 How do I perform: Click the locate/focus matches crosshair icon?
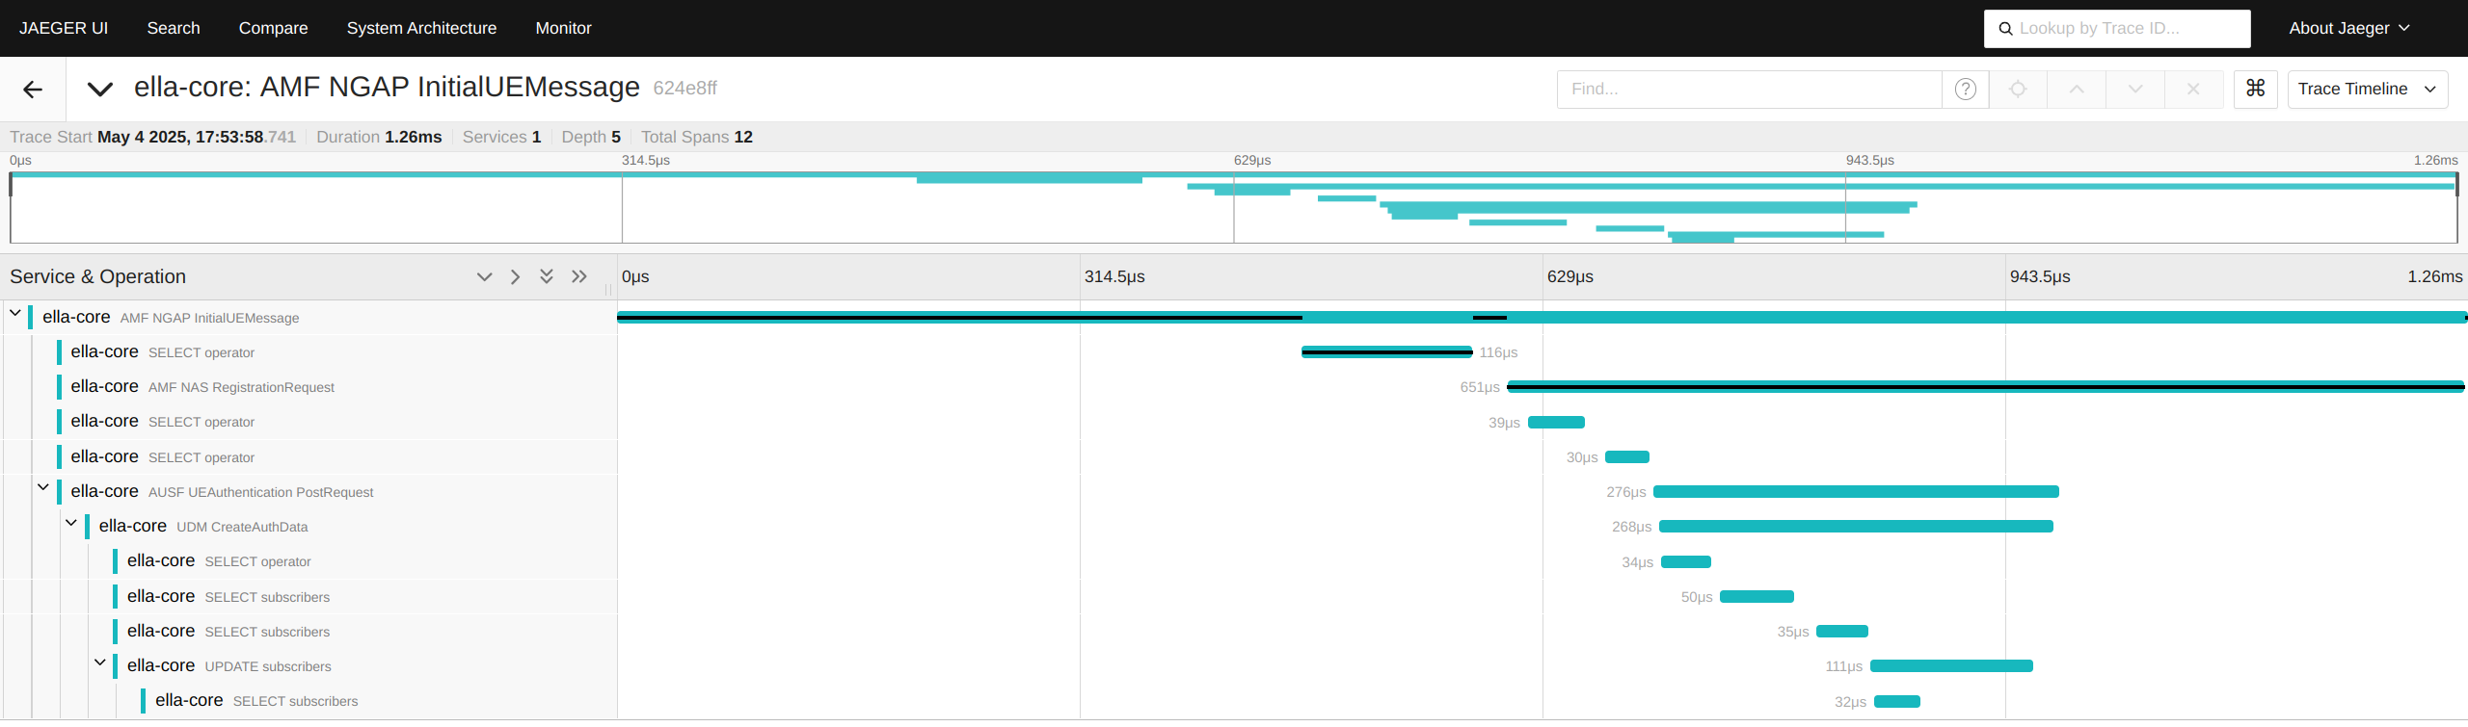tap(2018, 90)
